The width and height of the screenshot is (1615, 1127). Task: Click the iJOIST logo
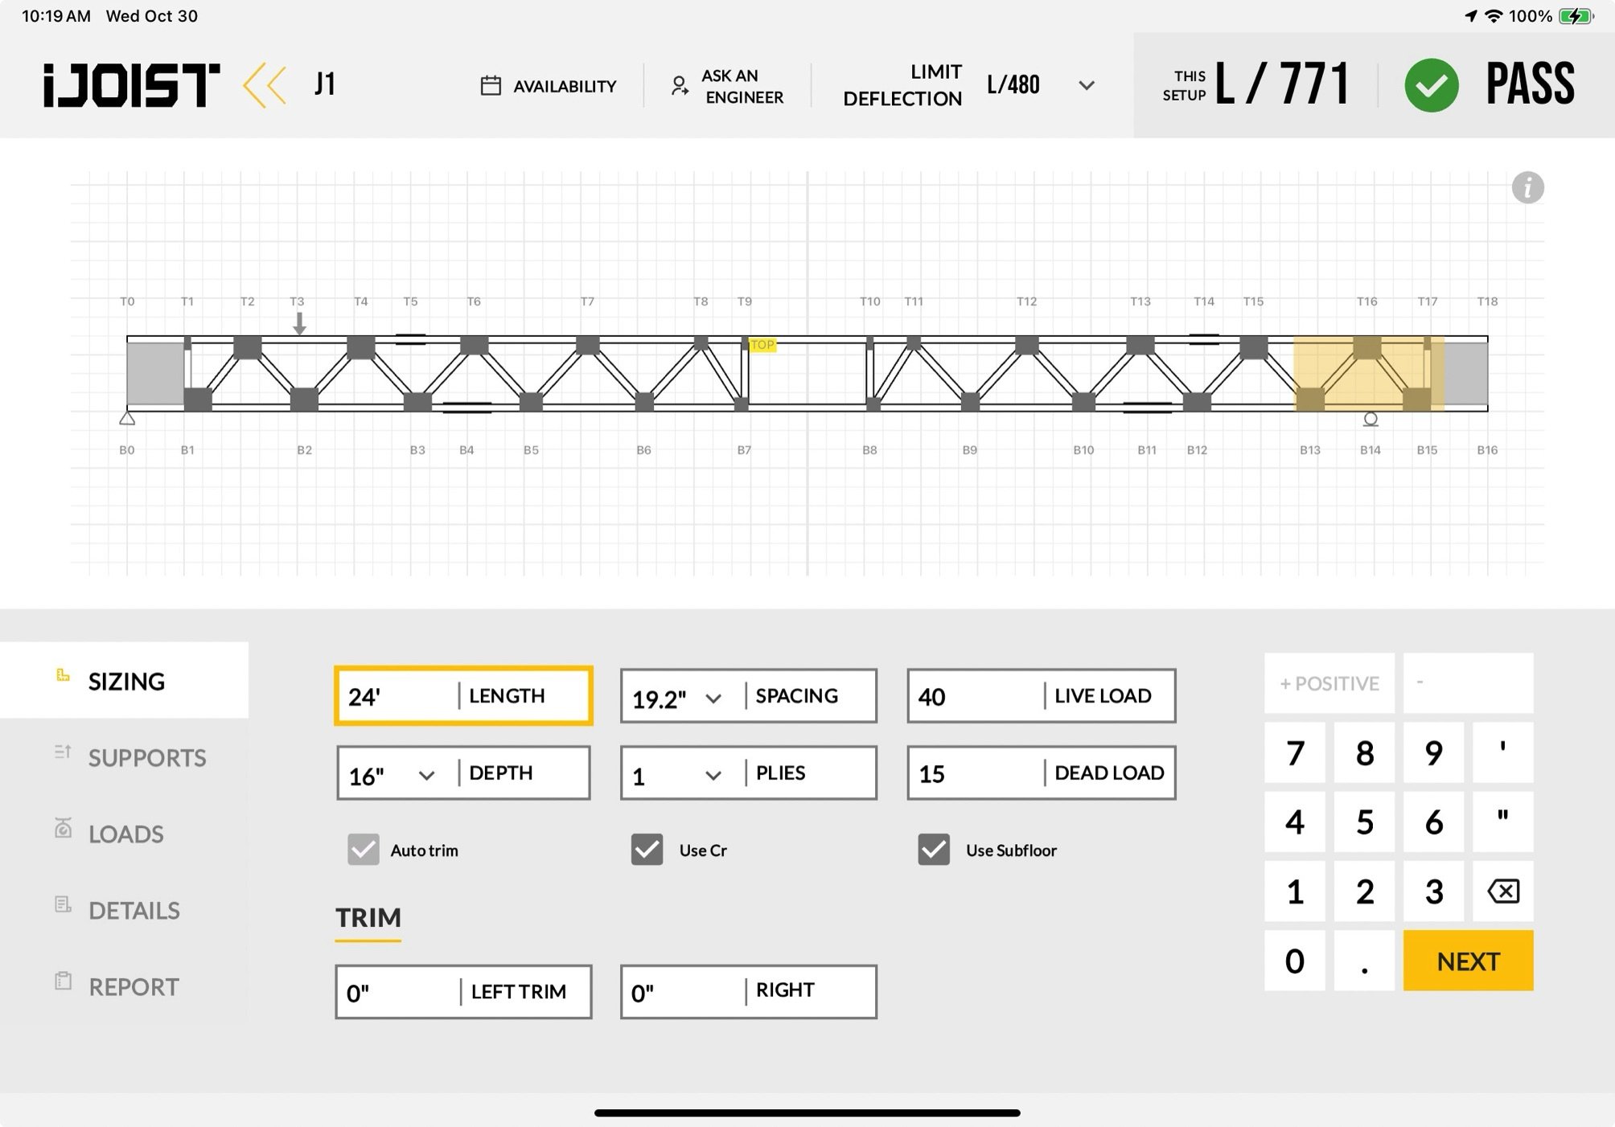click(x=131, y=85)
